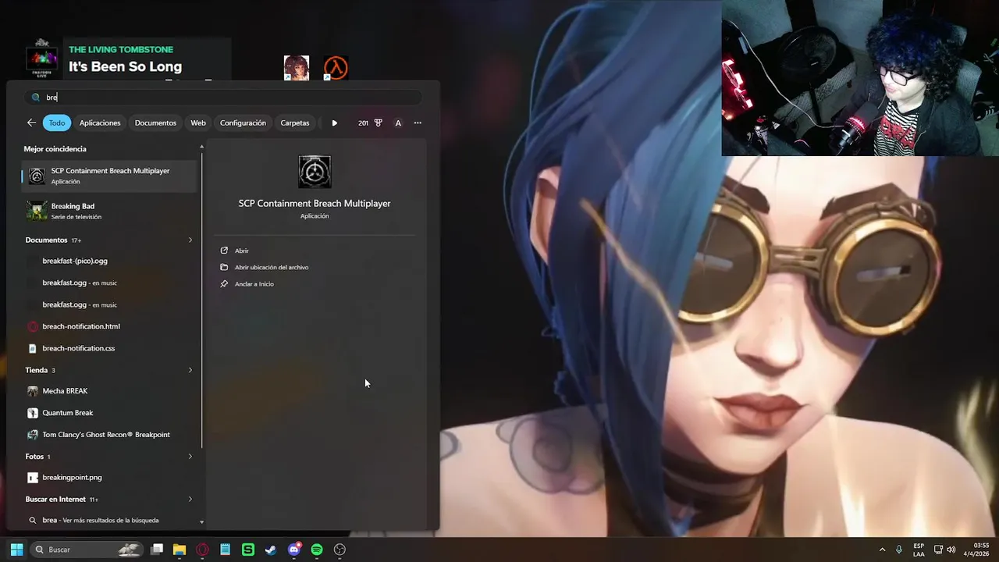Expand the Buscar en Internet section
Image resolution: width=999 pixels, height=562 pixels.
(x=190, y=499)
